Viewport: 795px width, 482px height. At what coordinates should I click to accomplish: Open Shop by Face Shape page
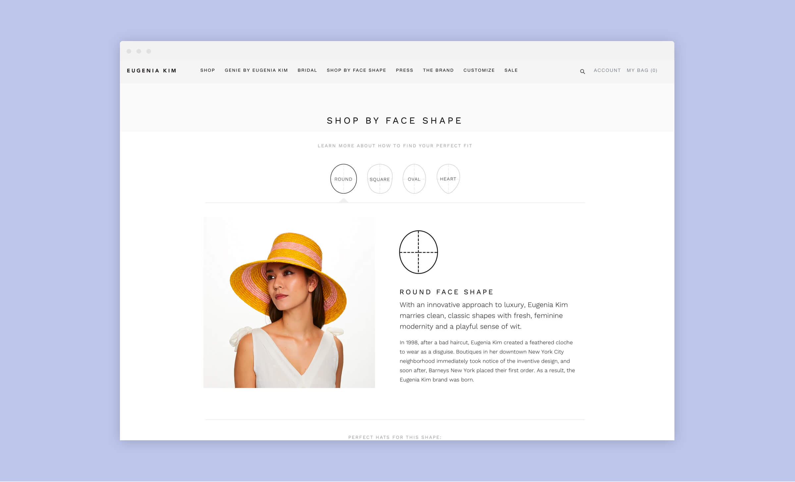(x=356, y=70)
